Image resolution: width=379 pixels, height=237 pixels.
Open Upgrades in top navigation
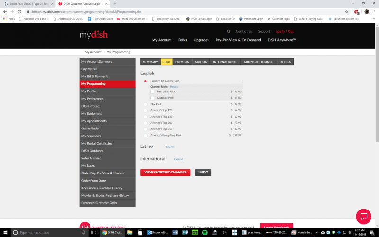click(x=201, y=40)
